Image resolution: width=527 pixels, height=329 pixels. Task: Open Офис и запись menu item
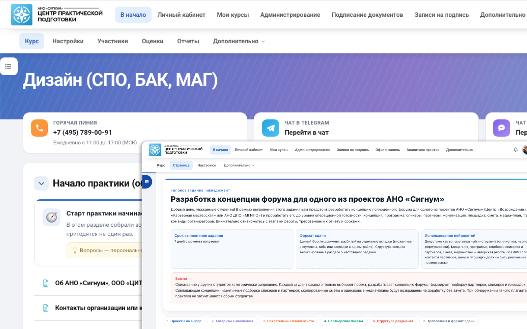point(387,150)
